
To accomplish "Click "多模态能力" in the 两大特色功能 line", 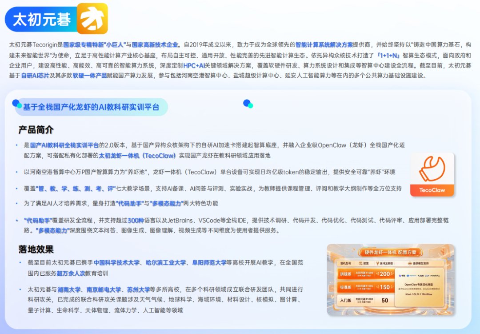I will [167, 203].
